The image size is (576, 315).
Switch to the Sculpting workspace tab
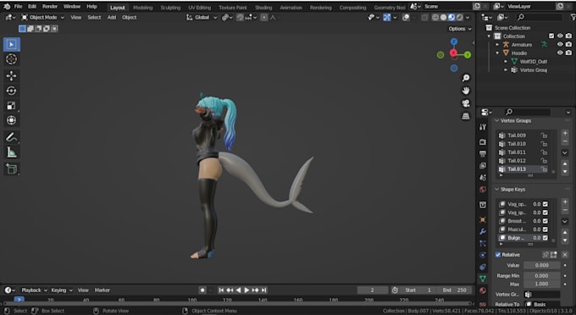click(170, 8)
